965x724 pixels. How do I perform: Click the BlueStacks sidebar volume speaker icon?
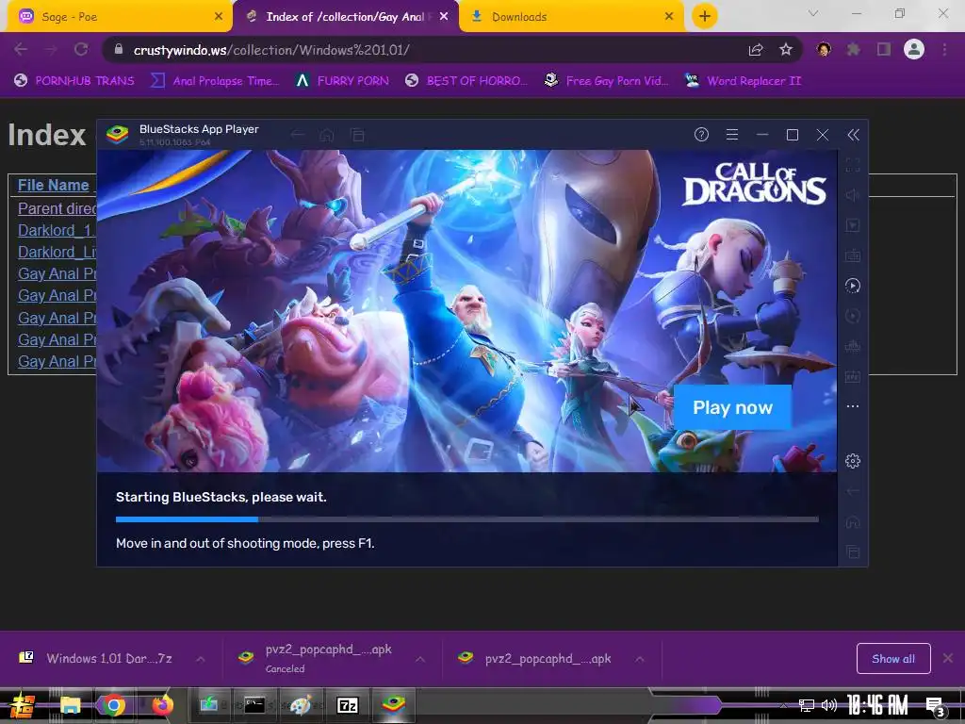click(x=852, y=195)
